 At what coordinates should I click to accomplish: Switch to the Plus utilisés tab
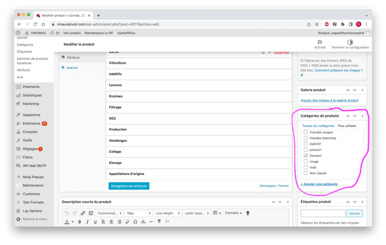pos(347,126)
